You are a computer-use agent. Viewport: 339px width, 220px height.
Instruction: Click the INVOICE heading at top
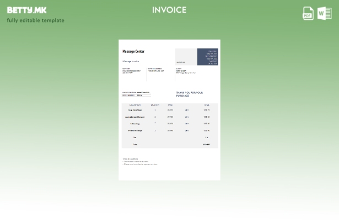point(169,10)
